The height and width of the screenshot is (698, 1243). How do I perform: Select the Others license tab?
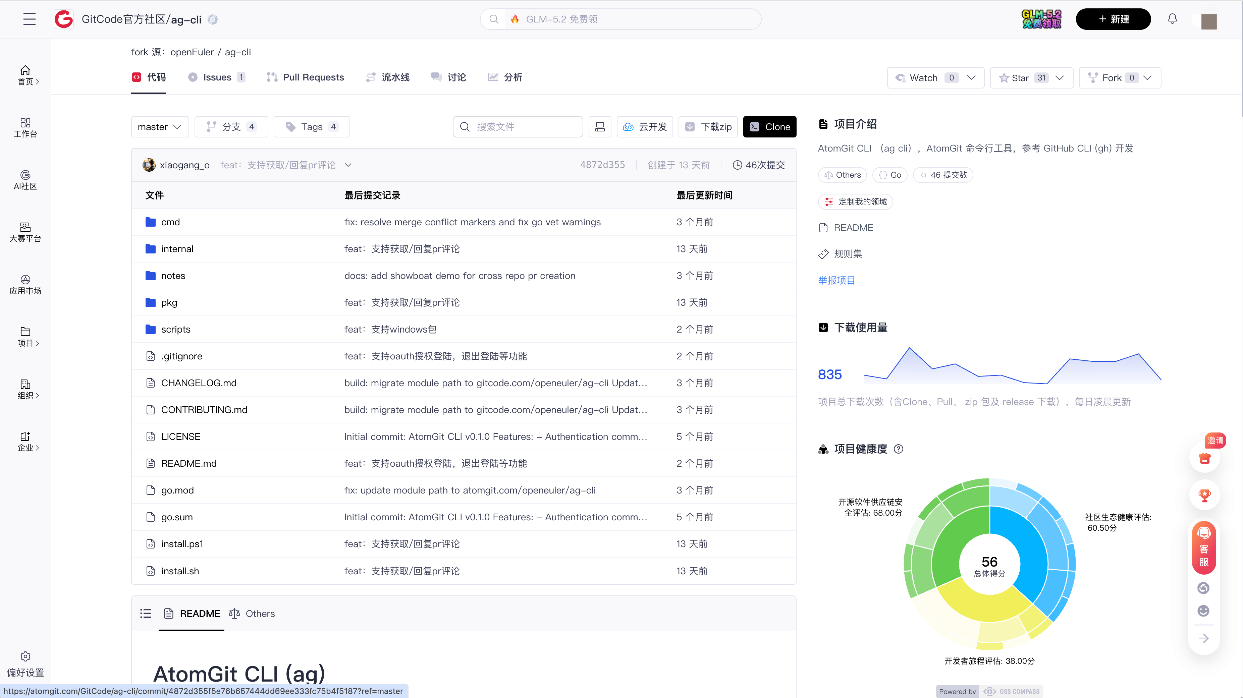[252, 614]
